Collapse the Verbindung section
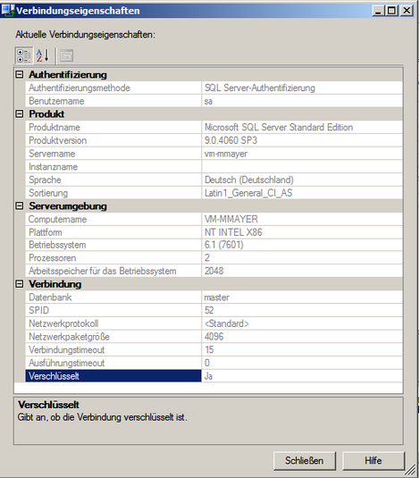 [20, 284]
